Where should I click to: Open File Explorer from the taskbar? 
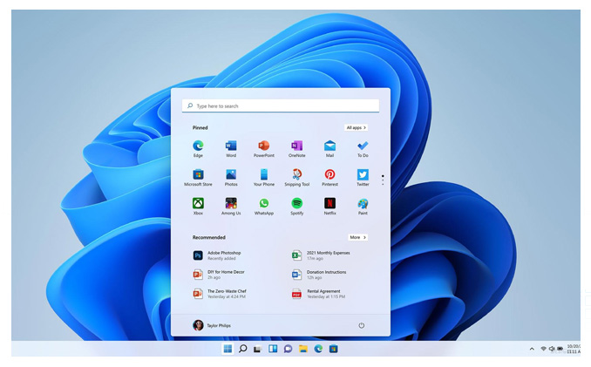[x=303, y=349]
